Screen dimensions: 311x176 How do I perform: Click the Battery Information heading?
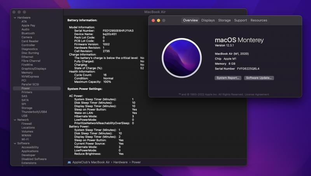pos(82,21)
